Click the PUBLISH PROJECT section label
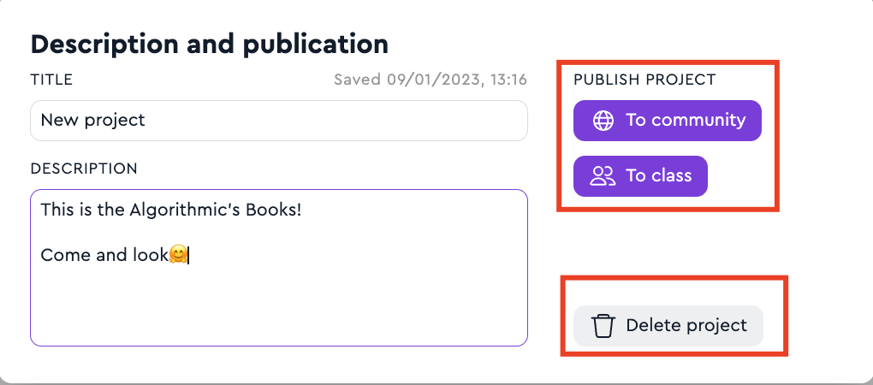 click(644, 80)
